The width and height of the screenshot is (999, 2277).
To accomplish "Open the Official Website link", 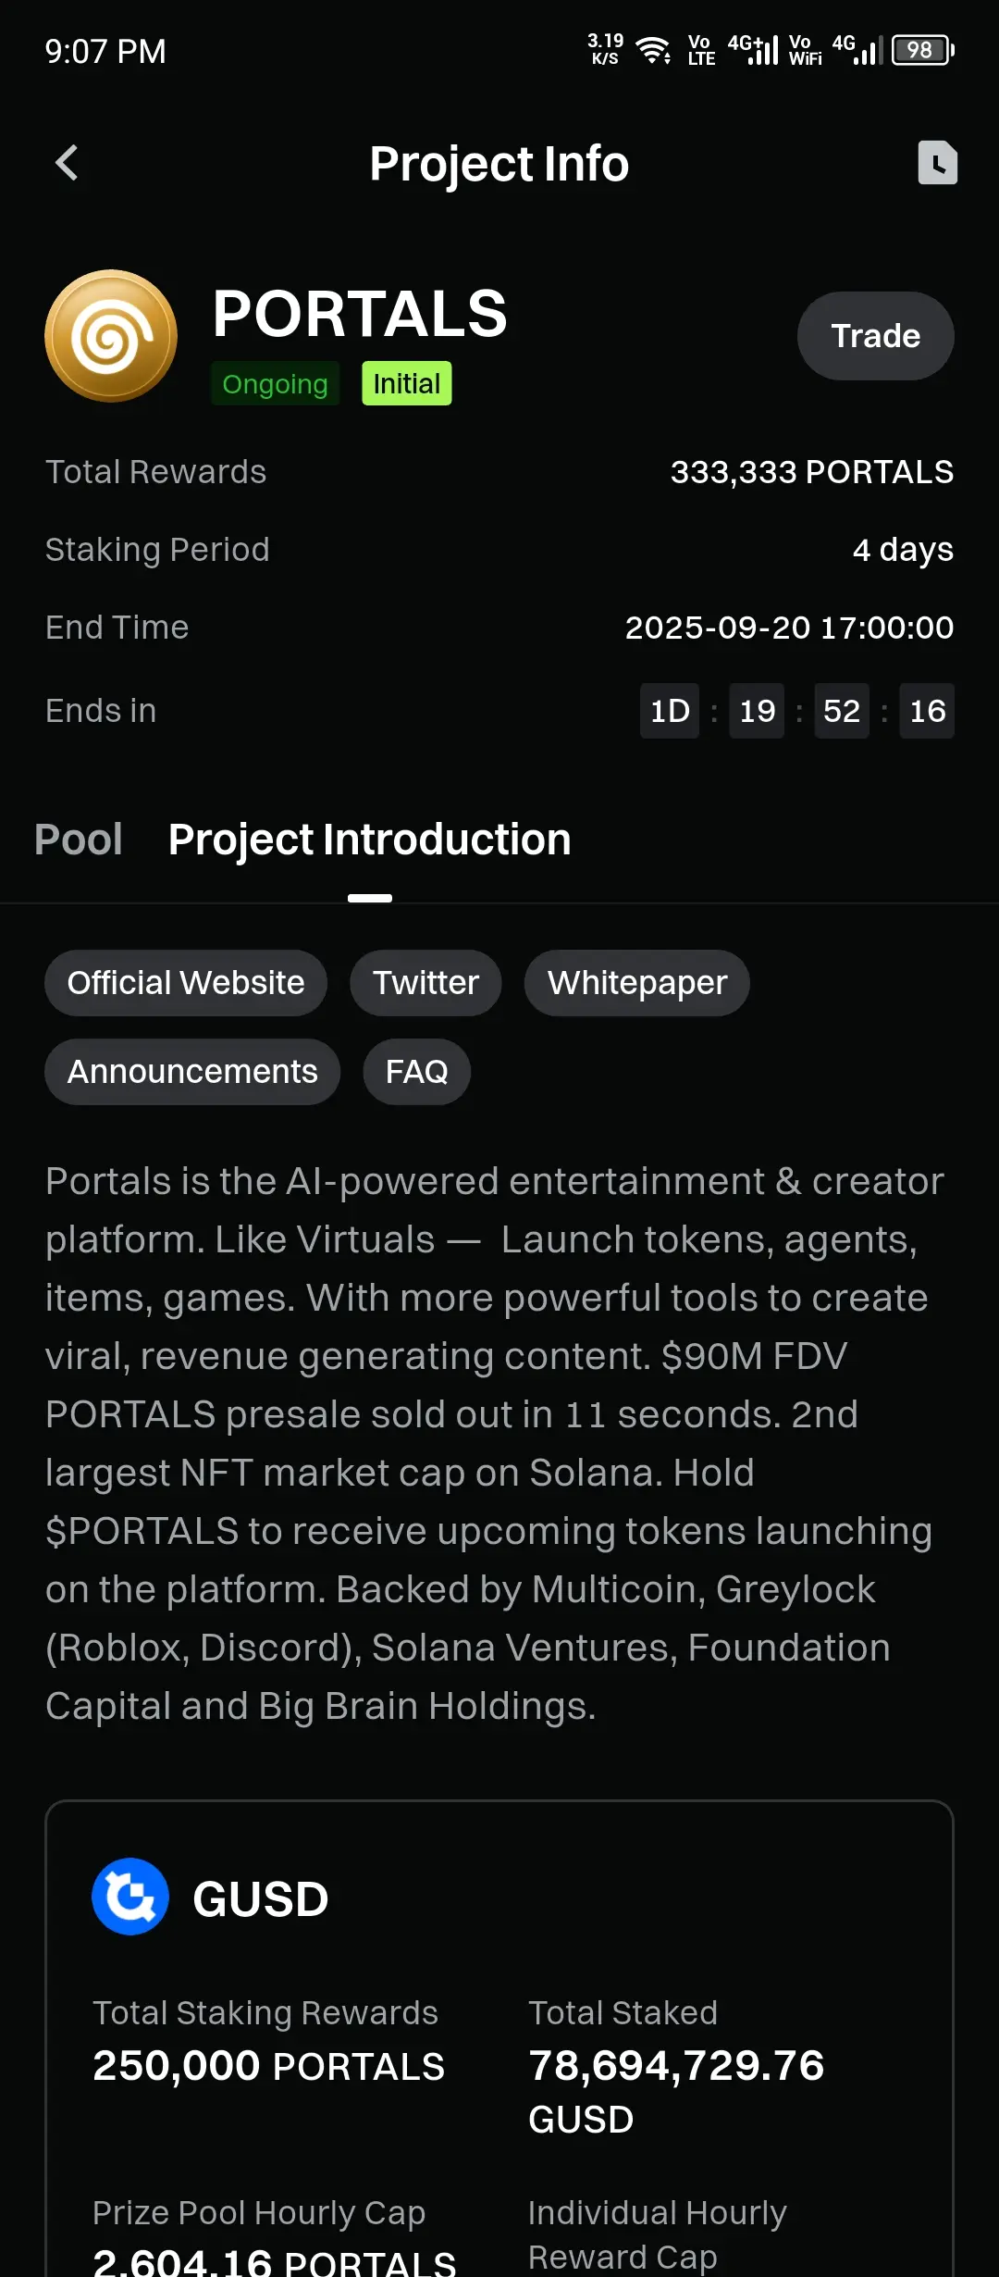I will coord(186,983).
